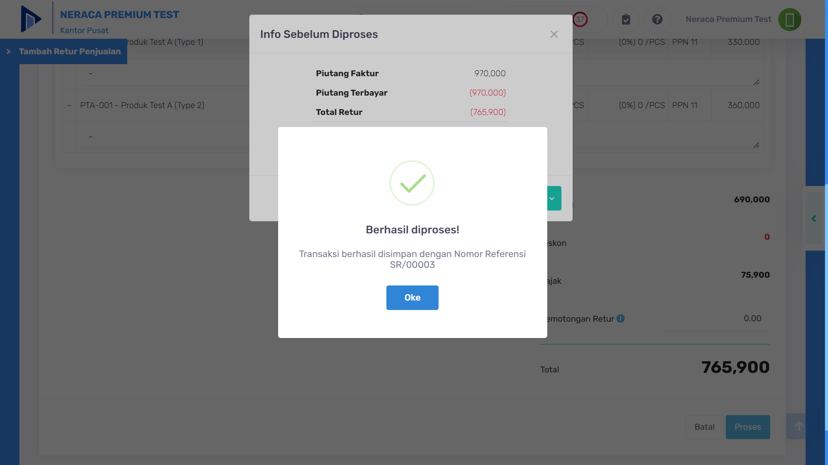Open the clipboard task icon
The width and height of the screenshot is (828, 465).
pos(626,19)
